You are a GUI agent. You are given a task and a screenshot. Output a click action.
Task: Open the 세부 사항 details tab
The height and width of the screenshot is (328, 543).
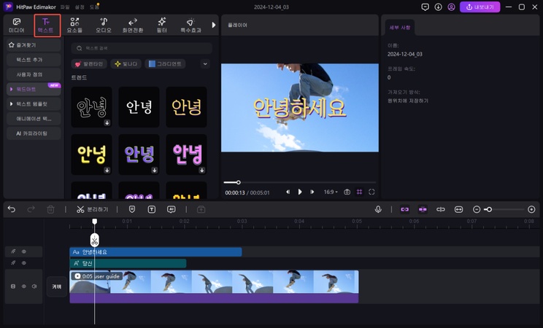[x=400, y=28]
